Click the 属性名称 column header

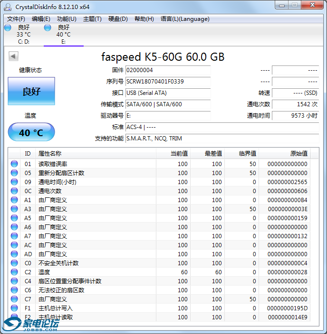pos(50,153)
